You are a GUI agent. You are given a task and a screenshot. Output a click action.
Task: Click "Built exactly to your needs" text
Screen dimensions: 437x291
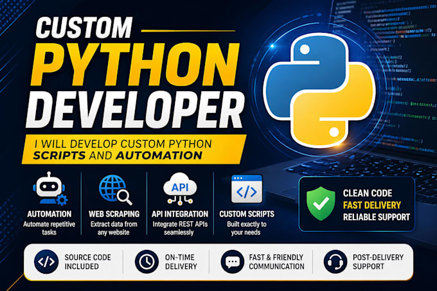pos(246,228)
